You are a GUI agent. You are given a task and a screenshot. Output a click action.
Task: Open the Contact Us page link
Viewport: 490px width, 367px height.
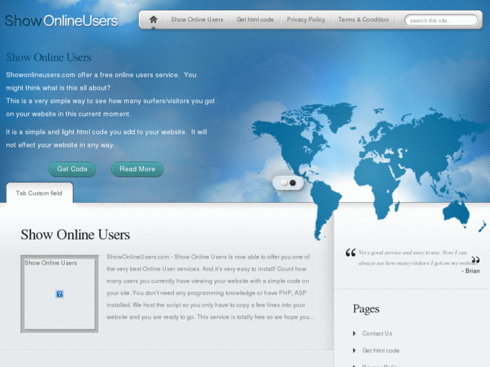377,333
